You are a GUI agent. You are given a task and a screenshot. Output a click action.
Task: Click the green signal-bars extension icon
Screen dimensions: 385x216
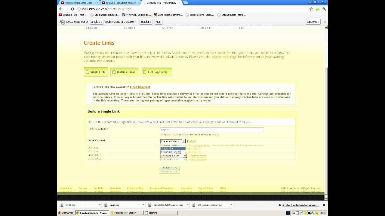(318, 9)
